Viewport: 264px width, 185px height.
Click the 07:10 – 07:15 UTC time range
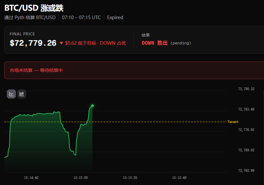tap(81, 17)
